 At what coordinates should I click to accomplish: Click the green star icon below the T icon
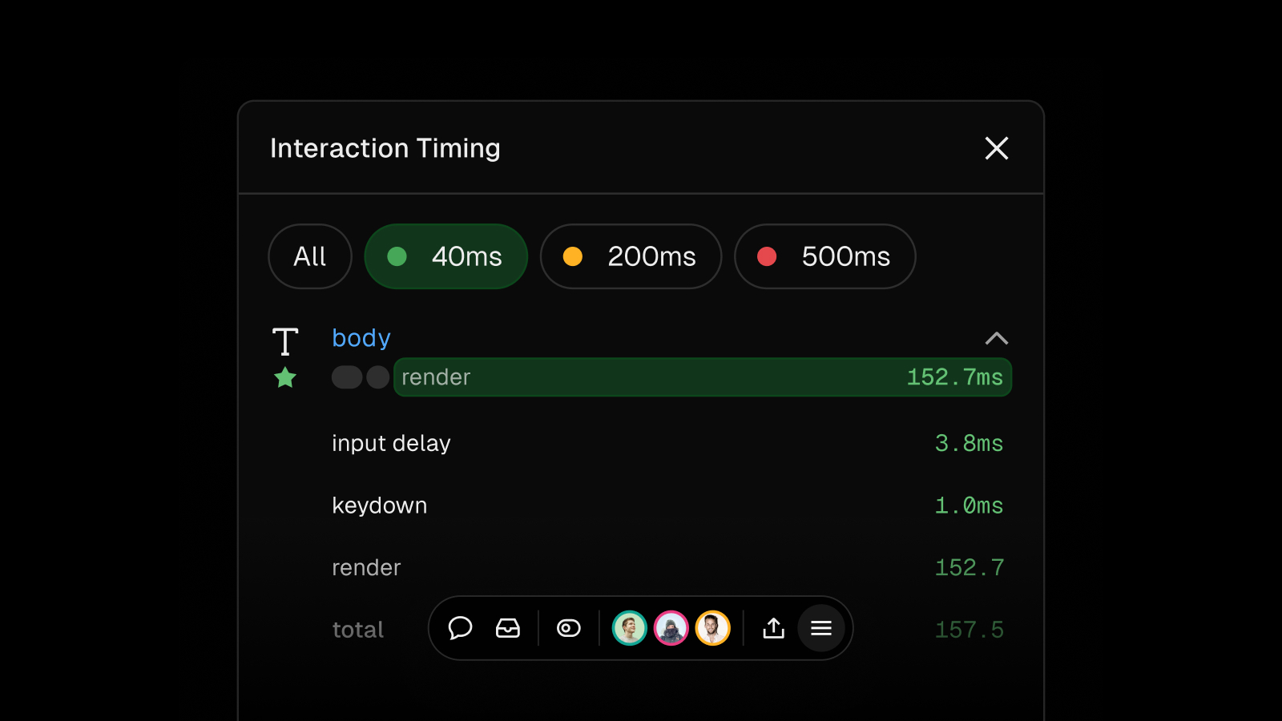click(x=285, y=377)
